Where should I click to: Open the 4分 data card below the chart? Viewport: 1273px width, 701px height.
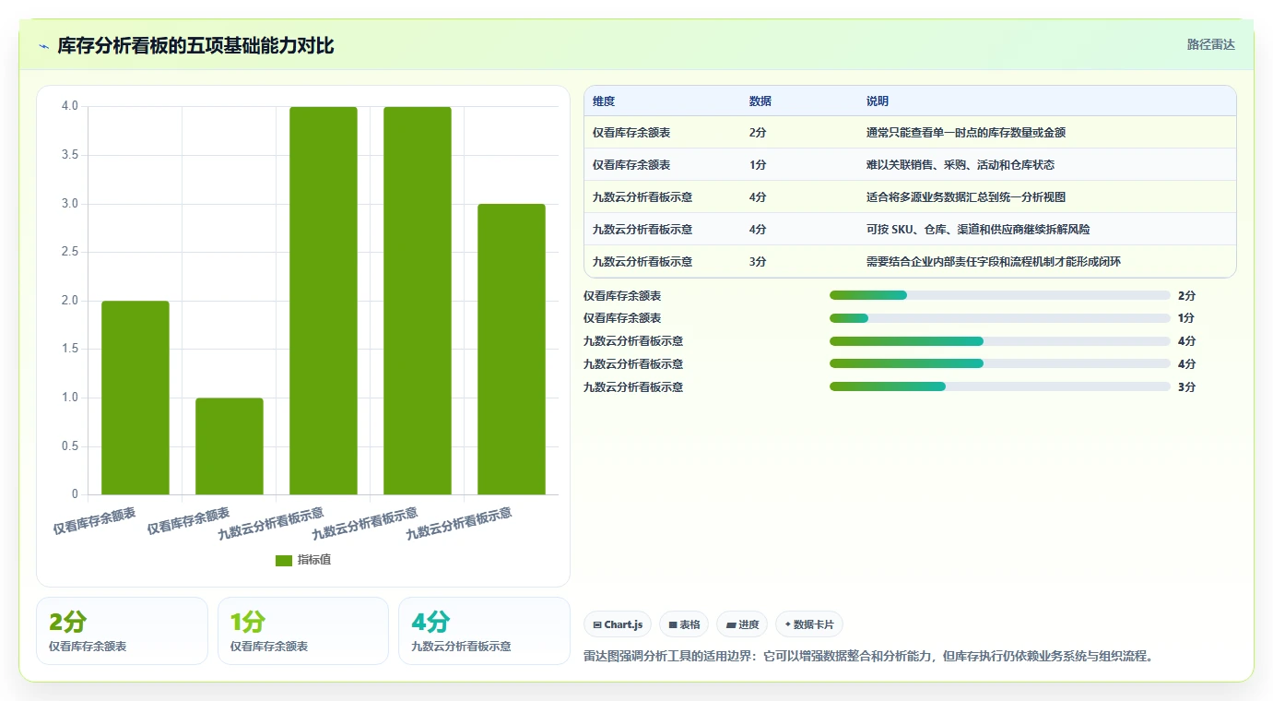(484, 631)
